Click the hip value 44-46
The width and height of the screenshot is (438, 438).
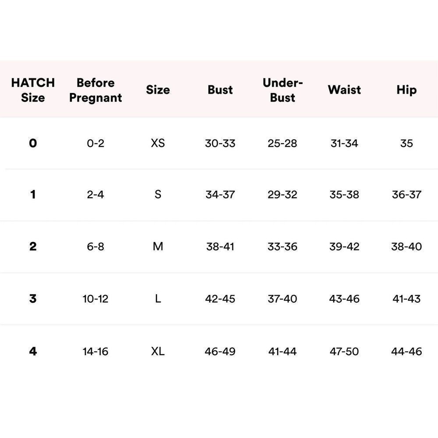[406, 351]
